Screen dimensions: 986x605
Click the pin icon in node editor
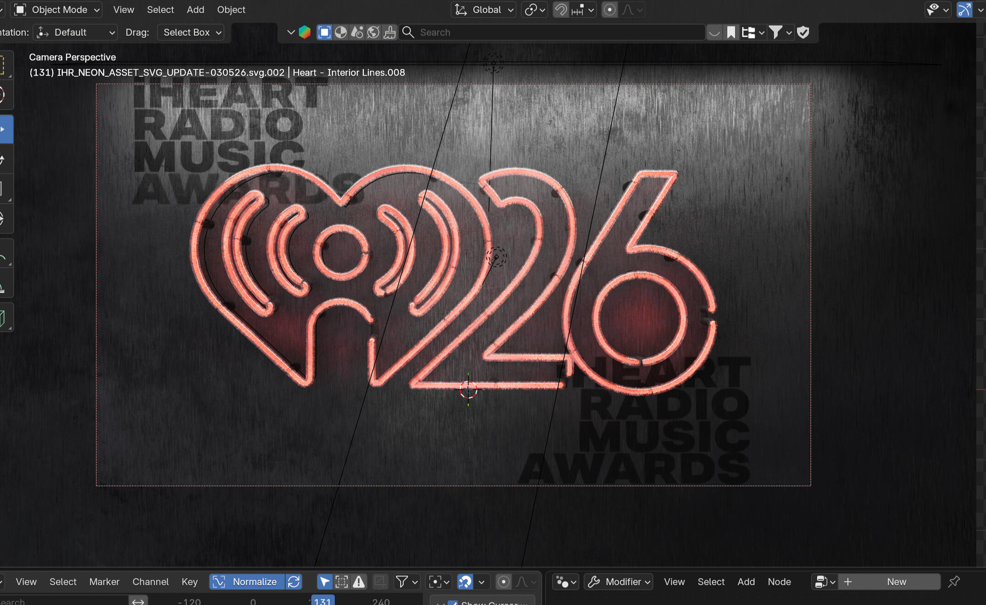(954, 582)
